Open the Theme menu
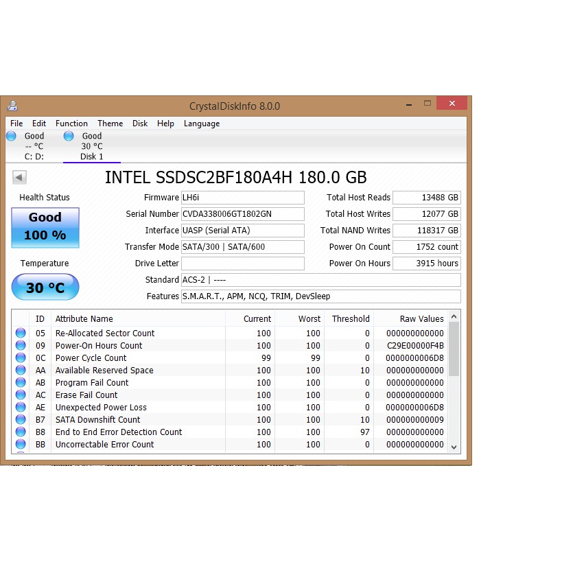The height and width of the screenshot is (562, 562). (110, 124)
